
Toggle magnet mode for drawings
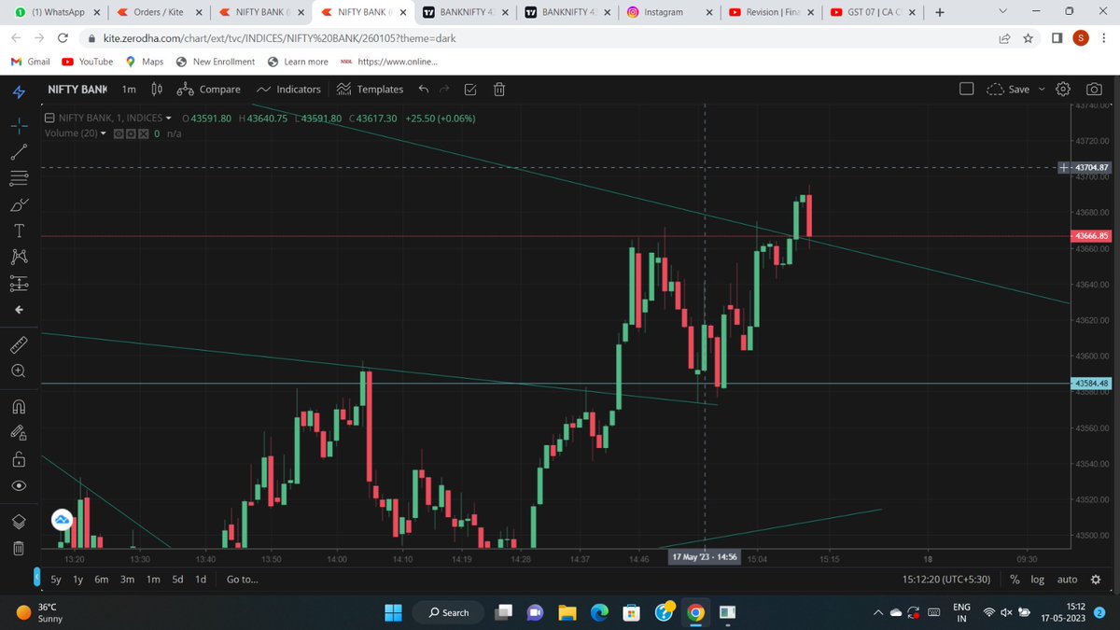pos(19,406)
